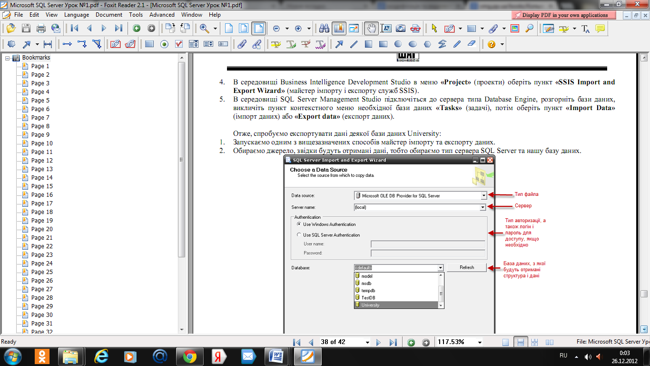The height and width of the screenshot is (366, 650).
Task: Select the Cloud drawing tool
Action: [12, 44]
